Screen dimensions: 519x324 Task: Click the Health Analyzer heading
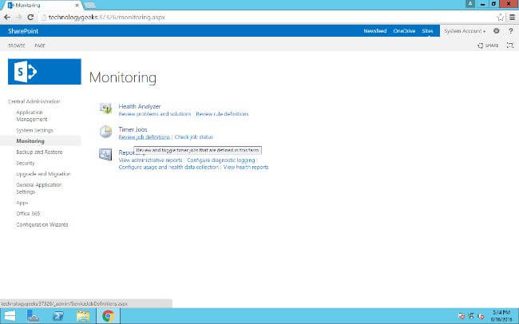pyautogui.click(x=140, y=106)
